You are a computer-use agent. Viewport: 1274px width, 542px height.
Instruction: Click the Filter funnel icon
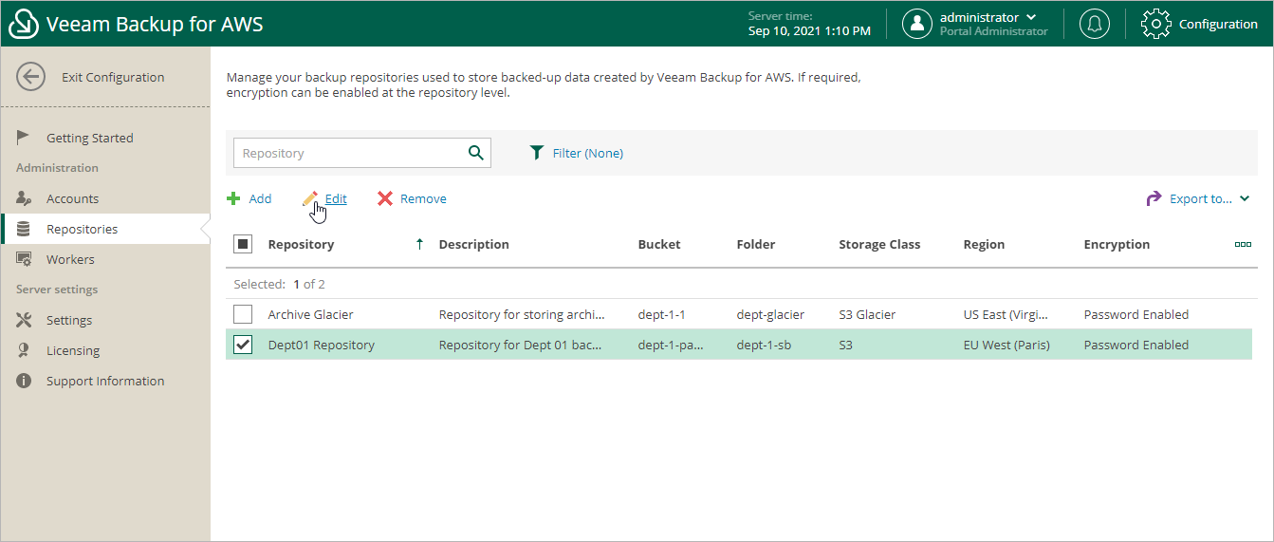click(x=537, y=153)
